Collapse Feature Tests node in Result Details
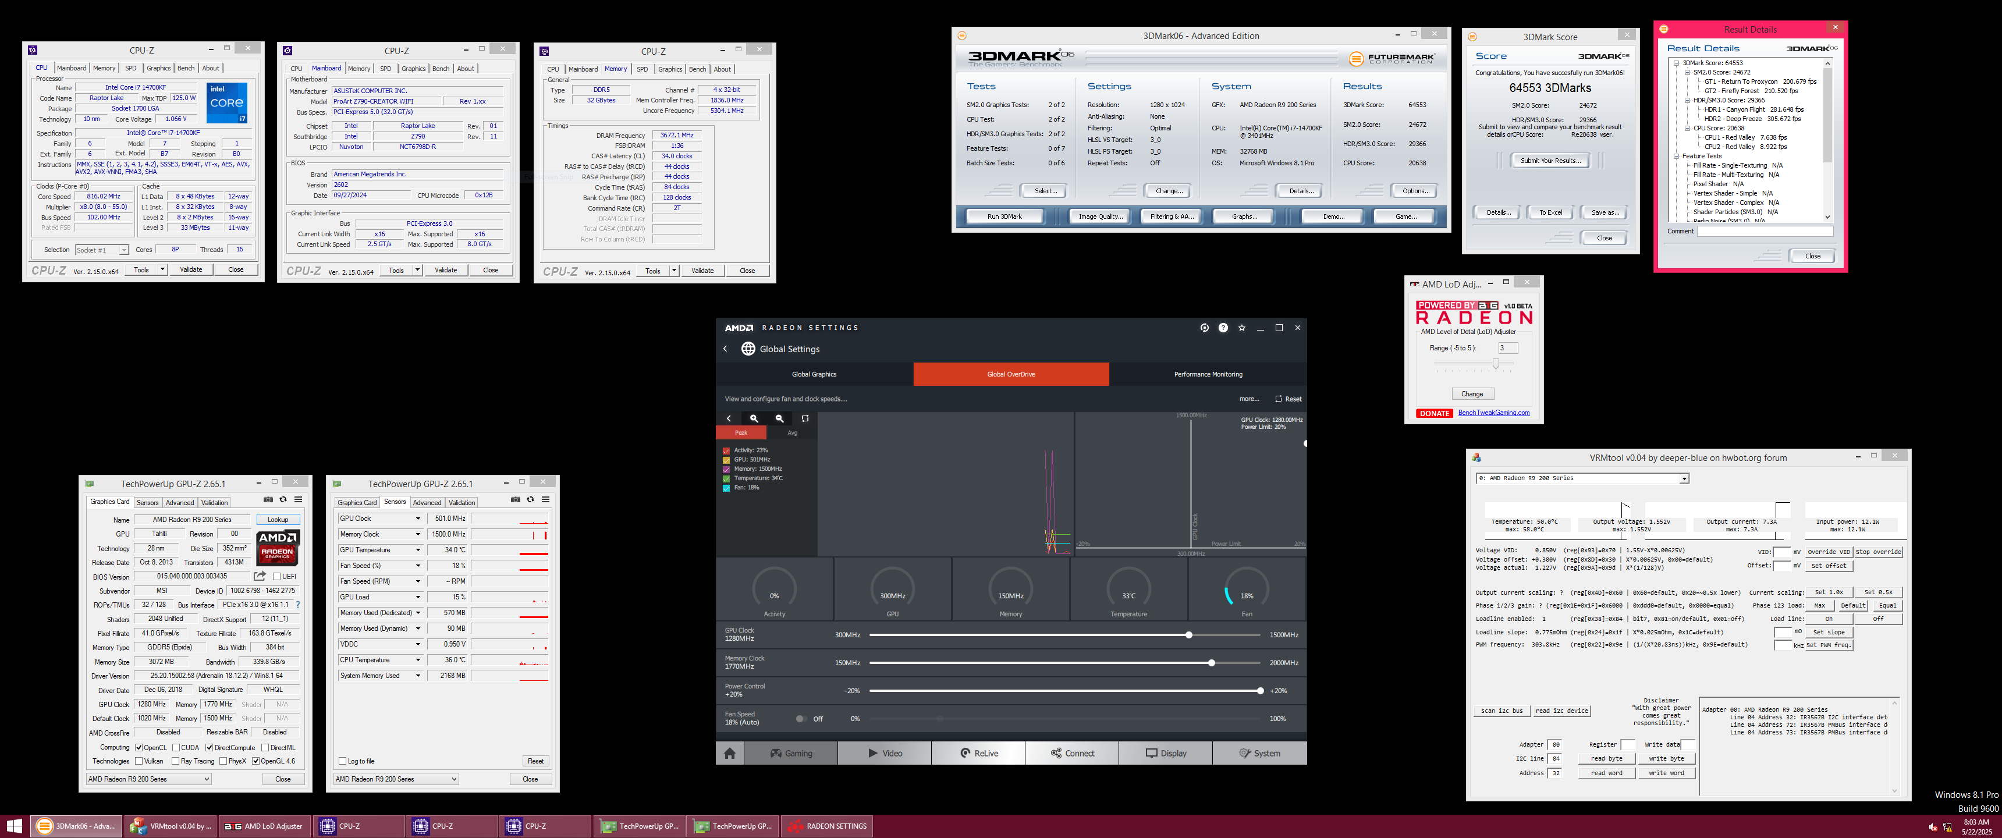This screenshot has width=2002, height=838. click(x=1676, y=156)
